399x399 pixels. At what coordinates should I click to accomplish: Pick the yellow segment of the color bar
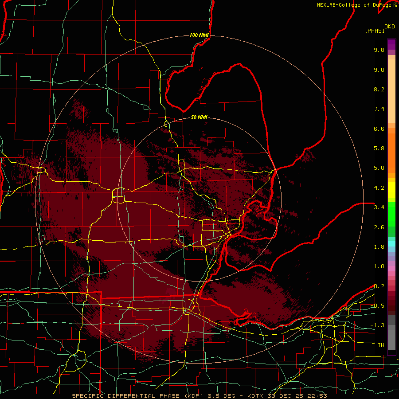pos(391,190)
